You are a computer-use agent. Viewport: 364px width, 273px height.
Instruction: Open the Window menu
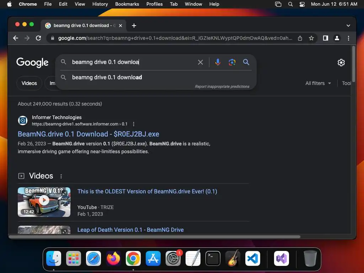tap(193, 4)
